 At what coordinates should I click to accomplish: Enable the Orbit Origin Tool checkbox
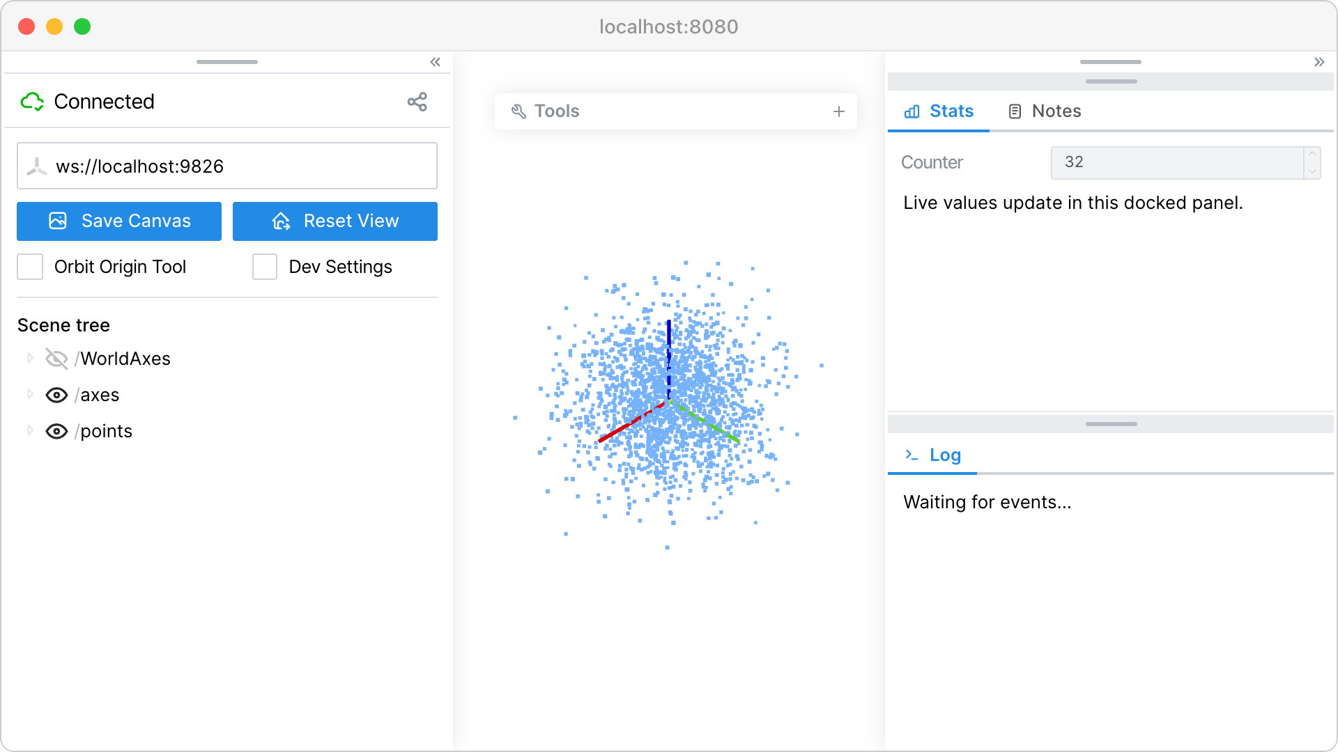(30, 267)
